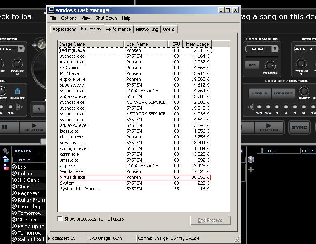Open the Shut Down menu

pyautogui.click(x=106, y=18)
